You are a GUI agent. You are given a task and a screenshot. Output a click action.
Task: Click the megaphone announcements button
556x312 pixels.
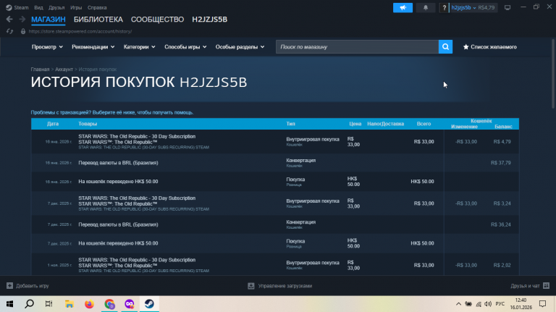click(403, 7)
